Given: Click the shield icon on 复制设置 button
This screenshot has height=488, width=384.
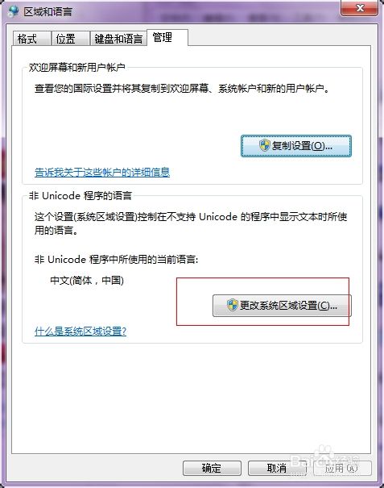Looking at the screenshot, I should [265, 145].
